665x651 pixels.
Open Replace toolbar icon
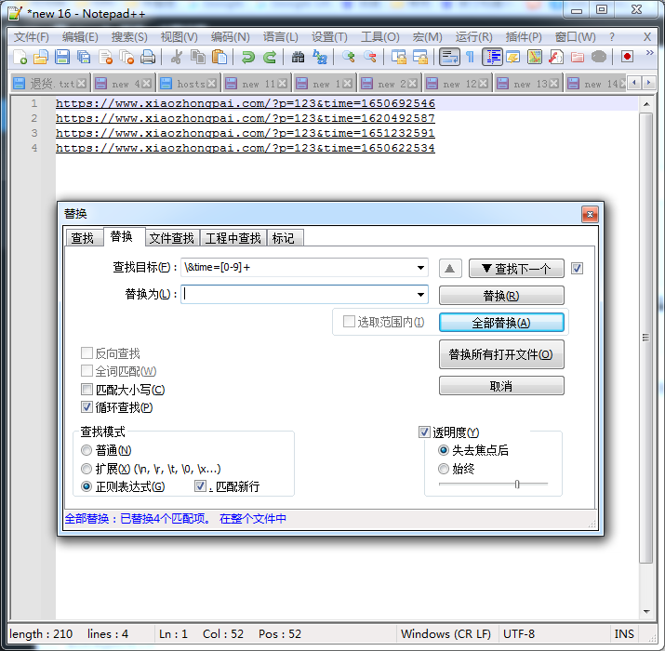319,57
